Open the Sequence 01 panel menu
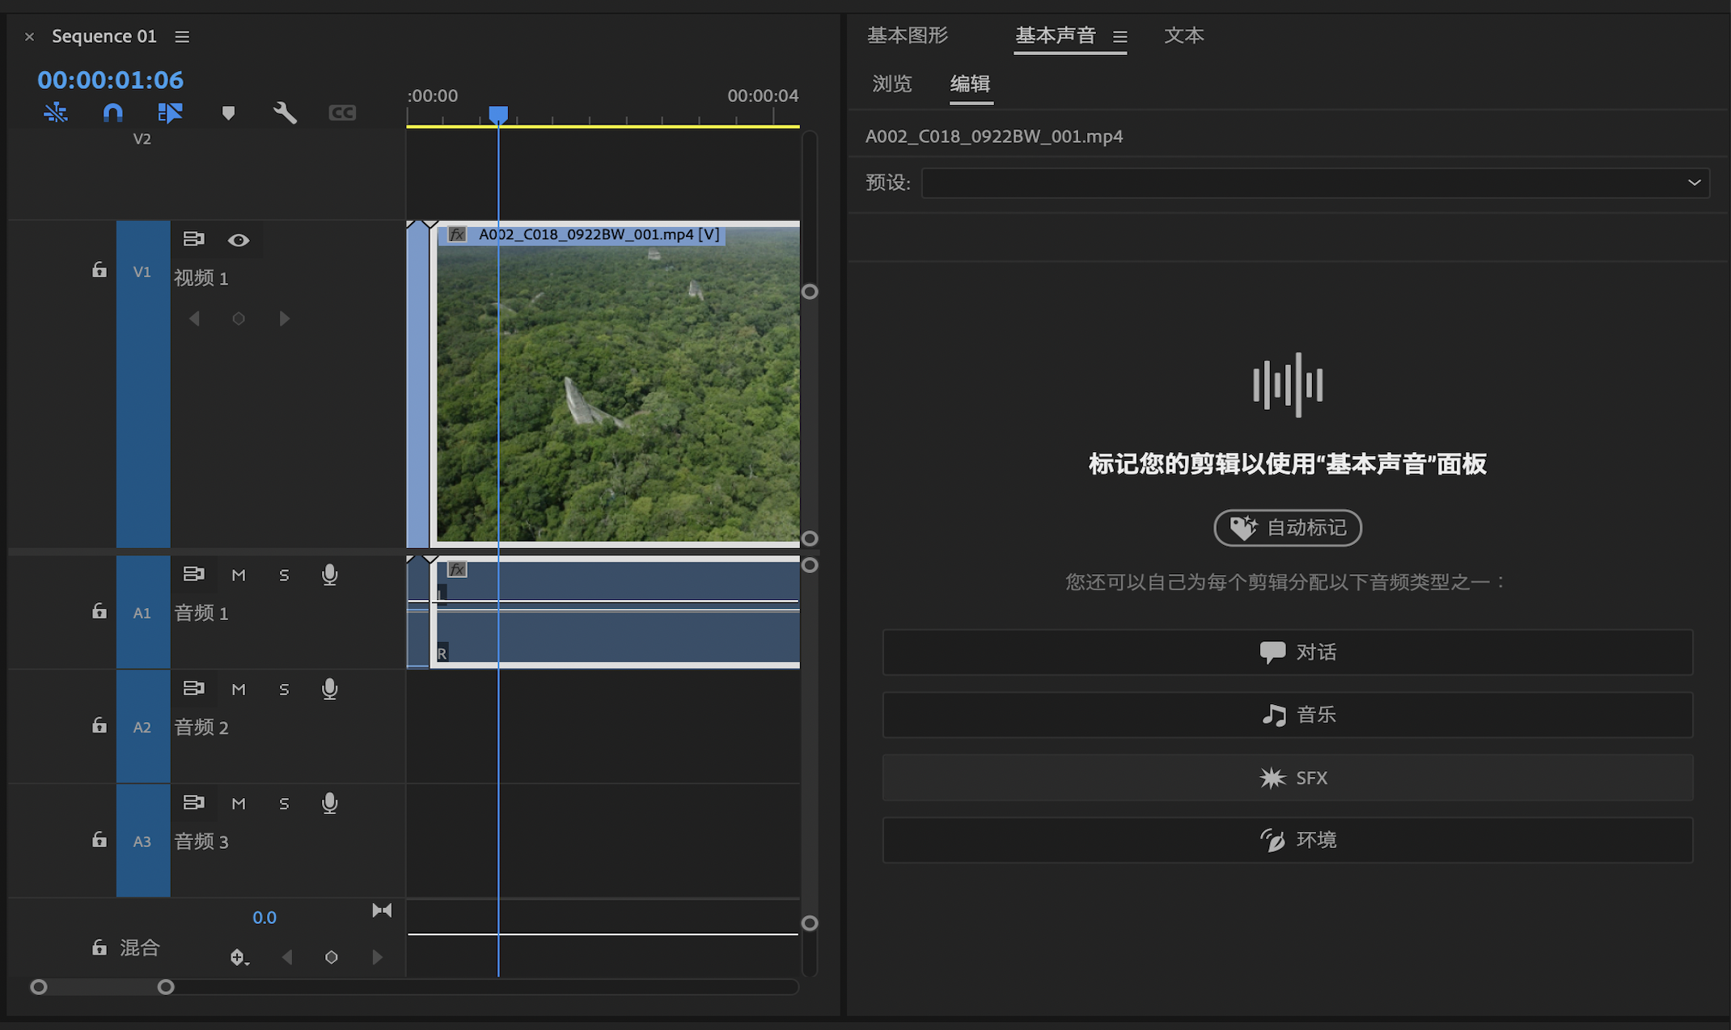Image resolution: width=1731 pixels, height=1030 pixels. pos(181,36)
